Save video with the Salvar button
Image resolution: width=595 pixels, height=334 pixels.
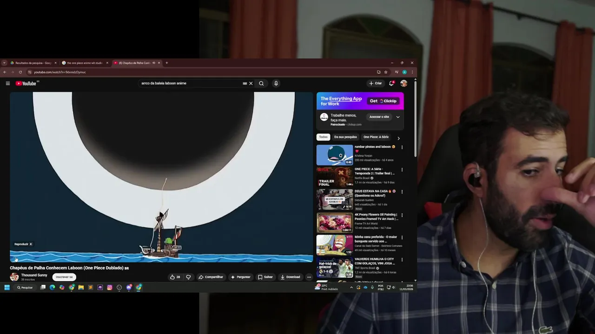pyautogui.click(x=265, y=277)
